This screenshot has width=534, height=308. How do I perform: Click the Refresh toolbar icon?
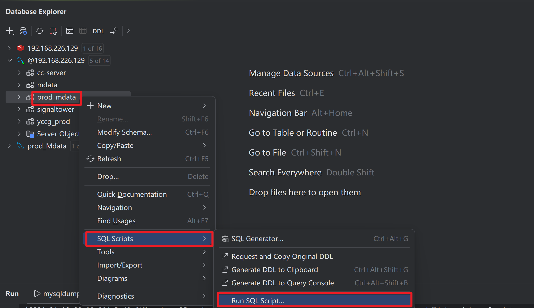point(39,31)
